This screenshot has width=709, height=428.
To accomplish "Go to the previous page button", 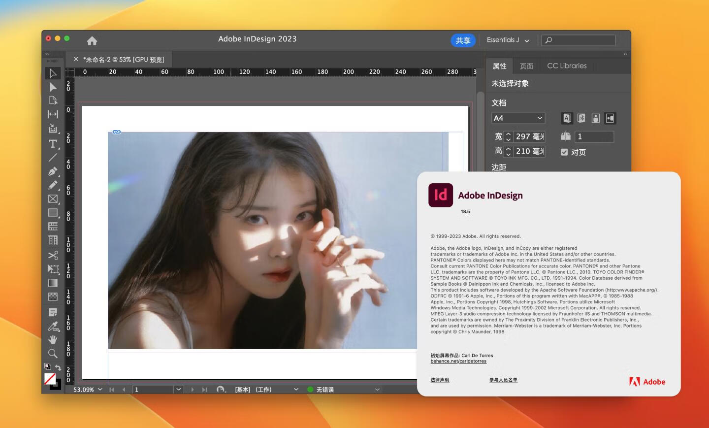I will tap(124, 390).
